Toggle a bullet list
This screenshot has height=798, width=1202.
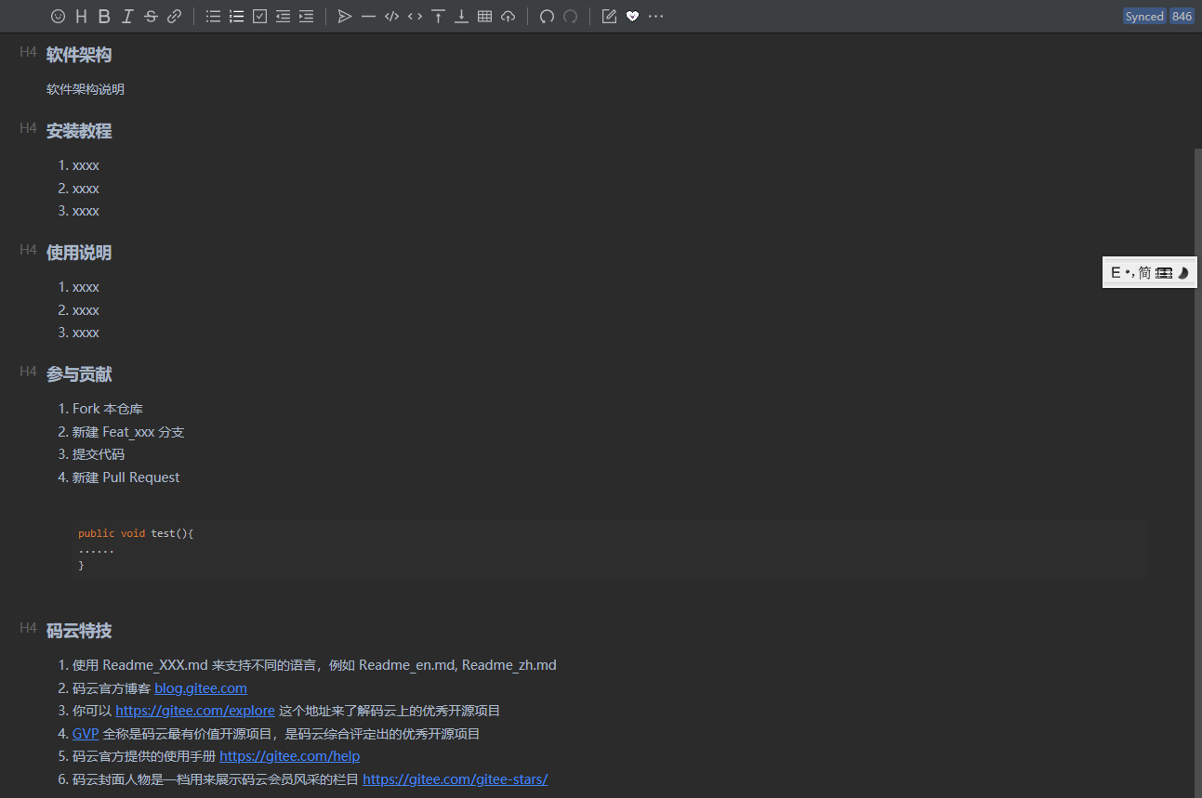click(x=212, y=16)
